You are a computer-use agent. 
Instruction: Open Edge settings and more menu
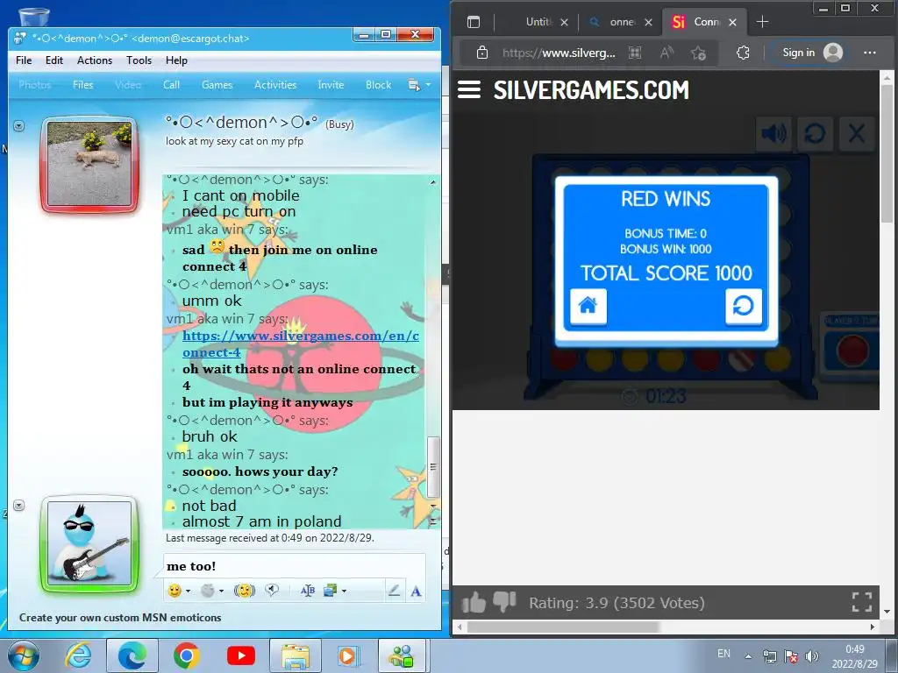click(869, 53)
